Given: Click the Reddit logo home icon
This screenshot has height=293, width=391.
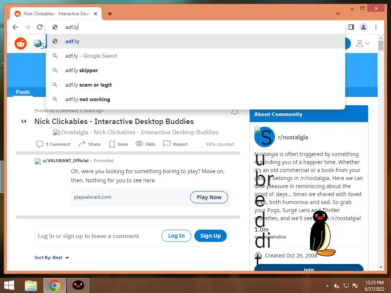Looking at the screenshot, I should click(21, 43).
